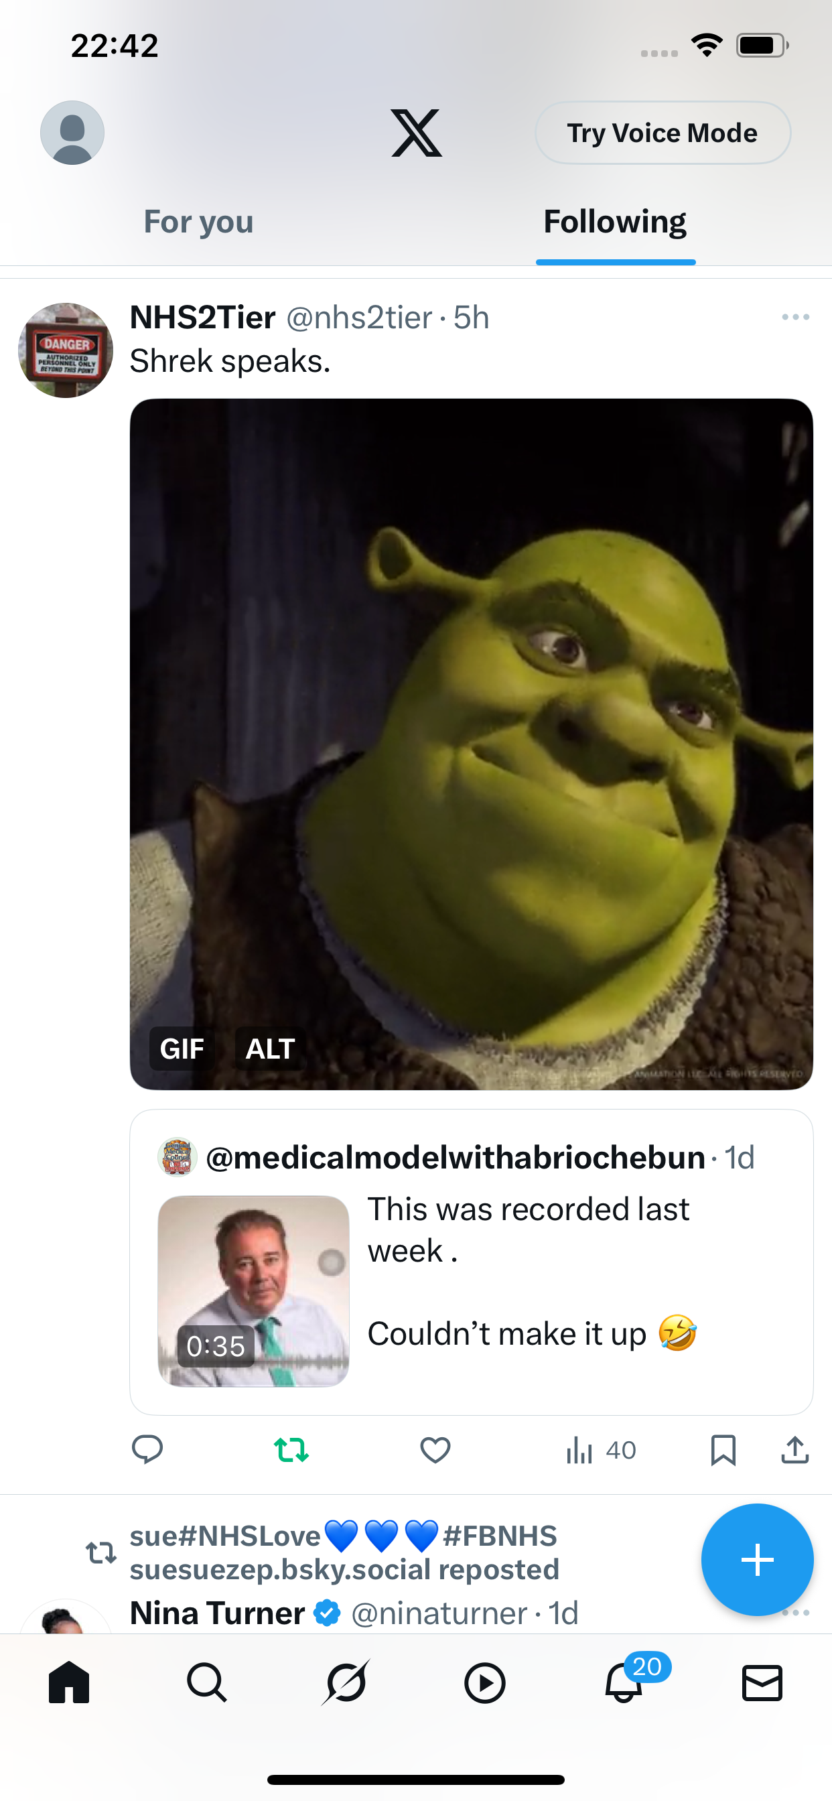The width and height of the screenshot is (832, 1801).
Task: Open the Messages envelope icon
Action: [762, 1682]
